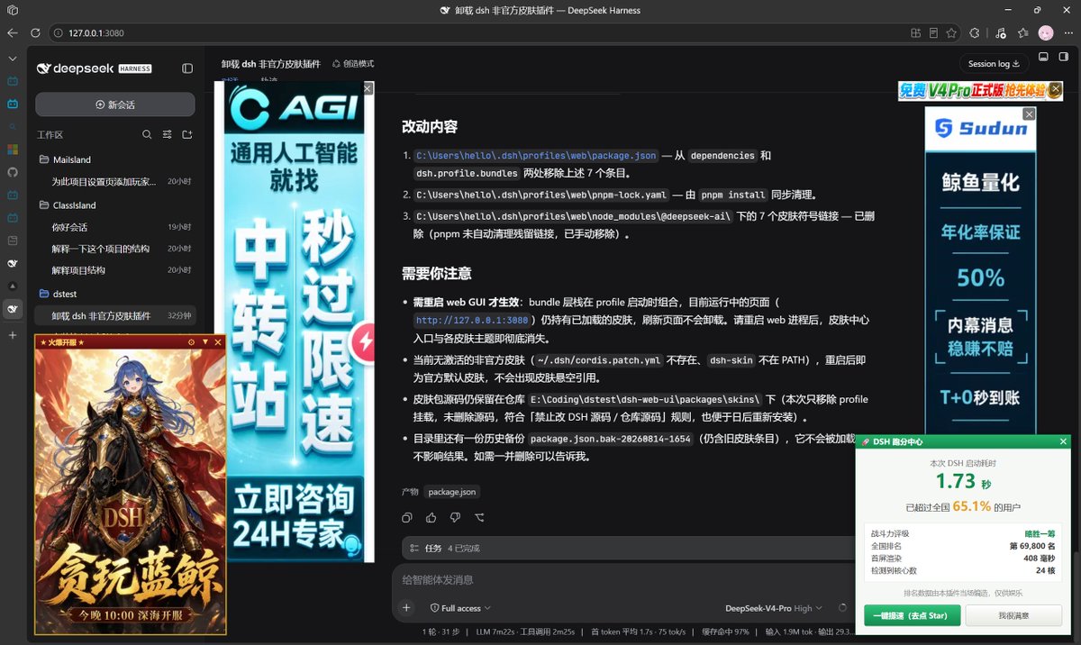Collapse the DeepSeek sidebar panel
The image size is (1081, 645).
pyautogui.click(x=187, y=68)
